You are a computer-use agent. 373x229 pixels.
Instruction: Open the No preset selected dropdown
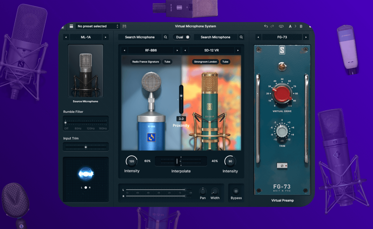tap(98, 26)
